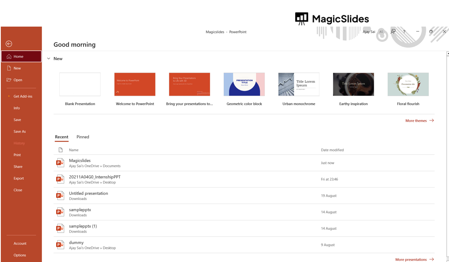Open PowerPoint Options
Screen dimensions: 449x262
(21, 255)
